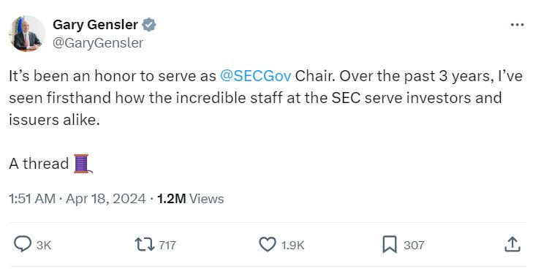The image size is (541, 277).
Task: View the 1.2M Views analytics
Action: [191, 199]
